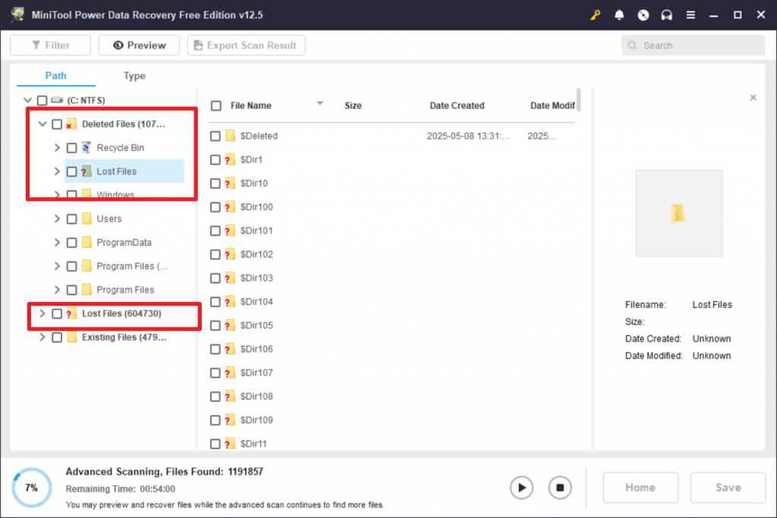Image resolution: width=777 pixels, height=518 pixels.
Task: Click the 7% circular progress indicator
Action: [x=31, y=488]
